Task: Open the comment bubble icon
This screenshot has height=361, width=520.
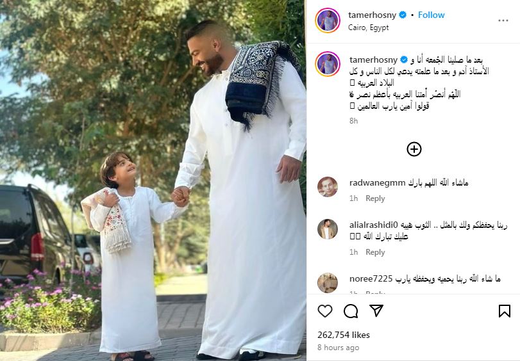Action: tap(351, 311)
